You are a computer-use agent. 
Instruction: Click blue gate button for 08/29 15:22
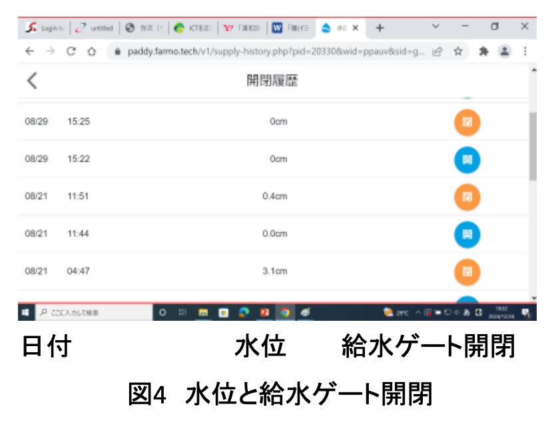[467, 159]
